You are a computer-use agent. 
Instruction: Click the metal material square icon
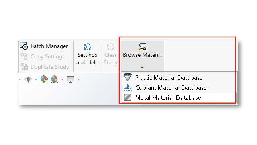(128, 97)
